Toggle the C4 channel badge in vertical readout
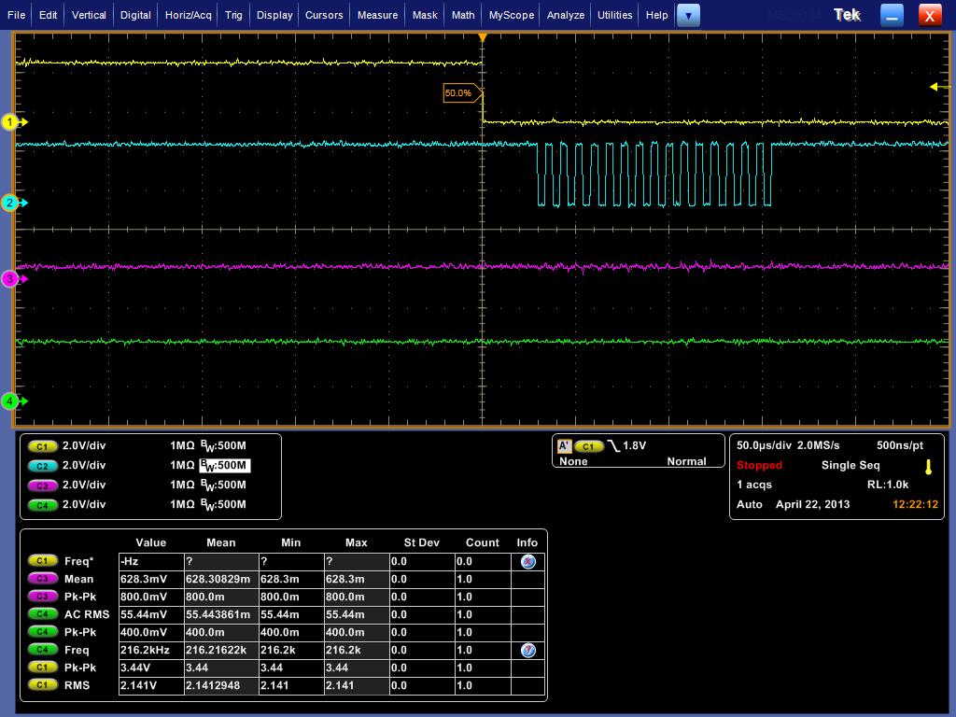Image resolution: width=956 pixels, height=717 pixels. 43,505
